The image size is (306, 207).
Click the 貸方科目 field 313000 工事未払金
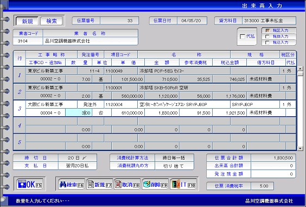pos(269,21)
